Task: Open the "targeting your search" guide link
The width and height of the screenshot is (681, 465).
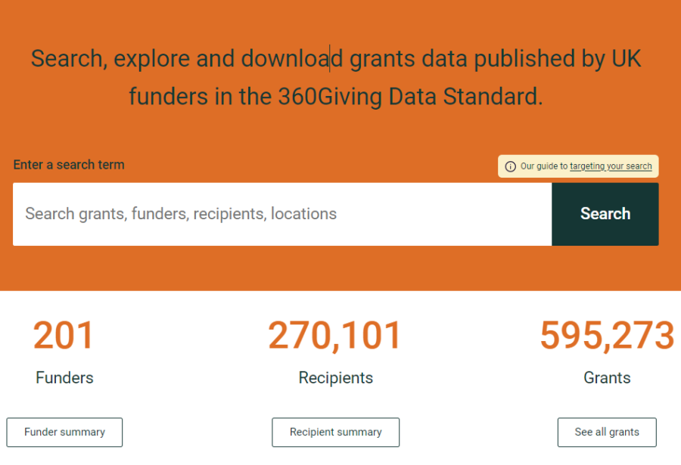Action: pyautogui.click(x=611, y=166)
